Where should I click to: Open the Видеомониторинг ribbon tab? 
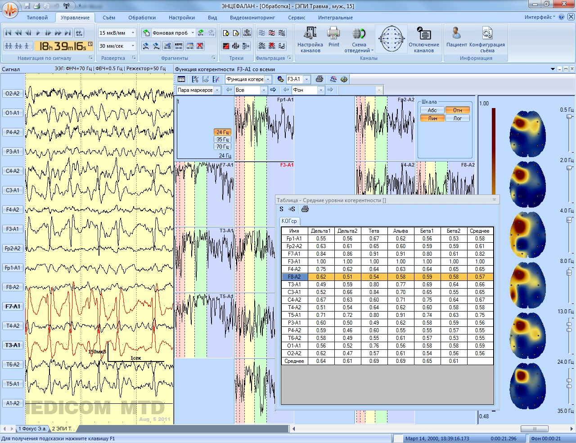(252, 18)
